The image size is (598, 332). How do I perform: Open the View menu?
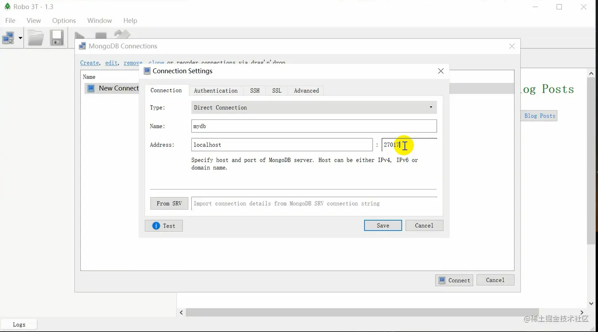[34, 20]
